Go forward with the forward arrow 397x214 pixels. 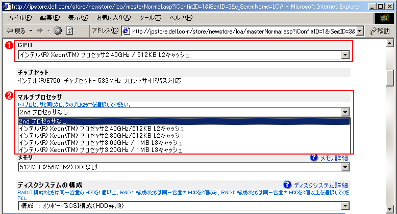40,31
